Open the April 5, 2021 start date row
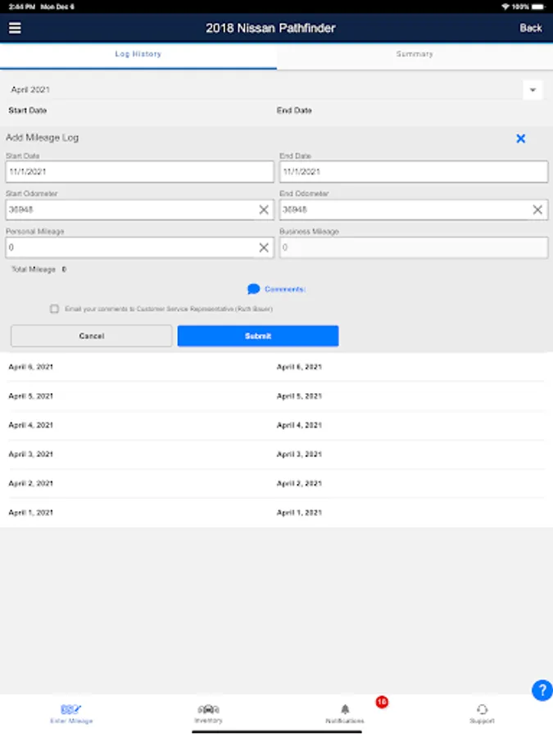553x737 pixels. click(x=30, y=396)
